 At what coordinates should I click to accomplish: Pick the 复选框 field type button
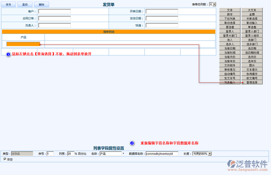230,27
